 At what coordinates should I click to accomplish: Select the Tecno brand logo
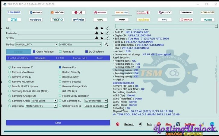coord(57,20)
